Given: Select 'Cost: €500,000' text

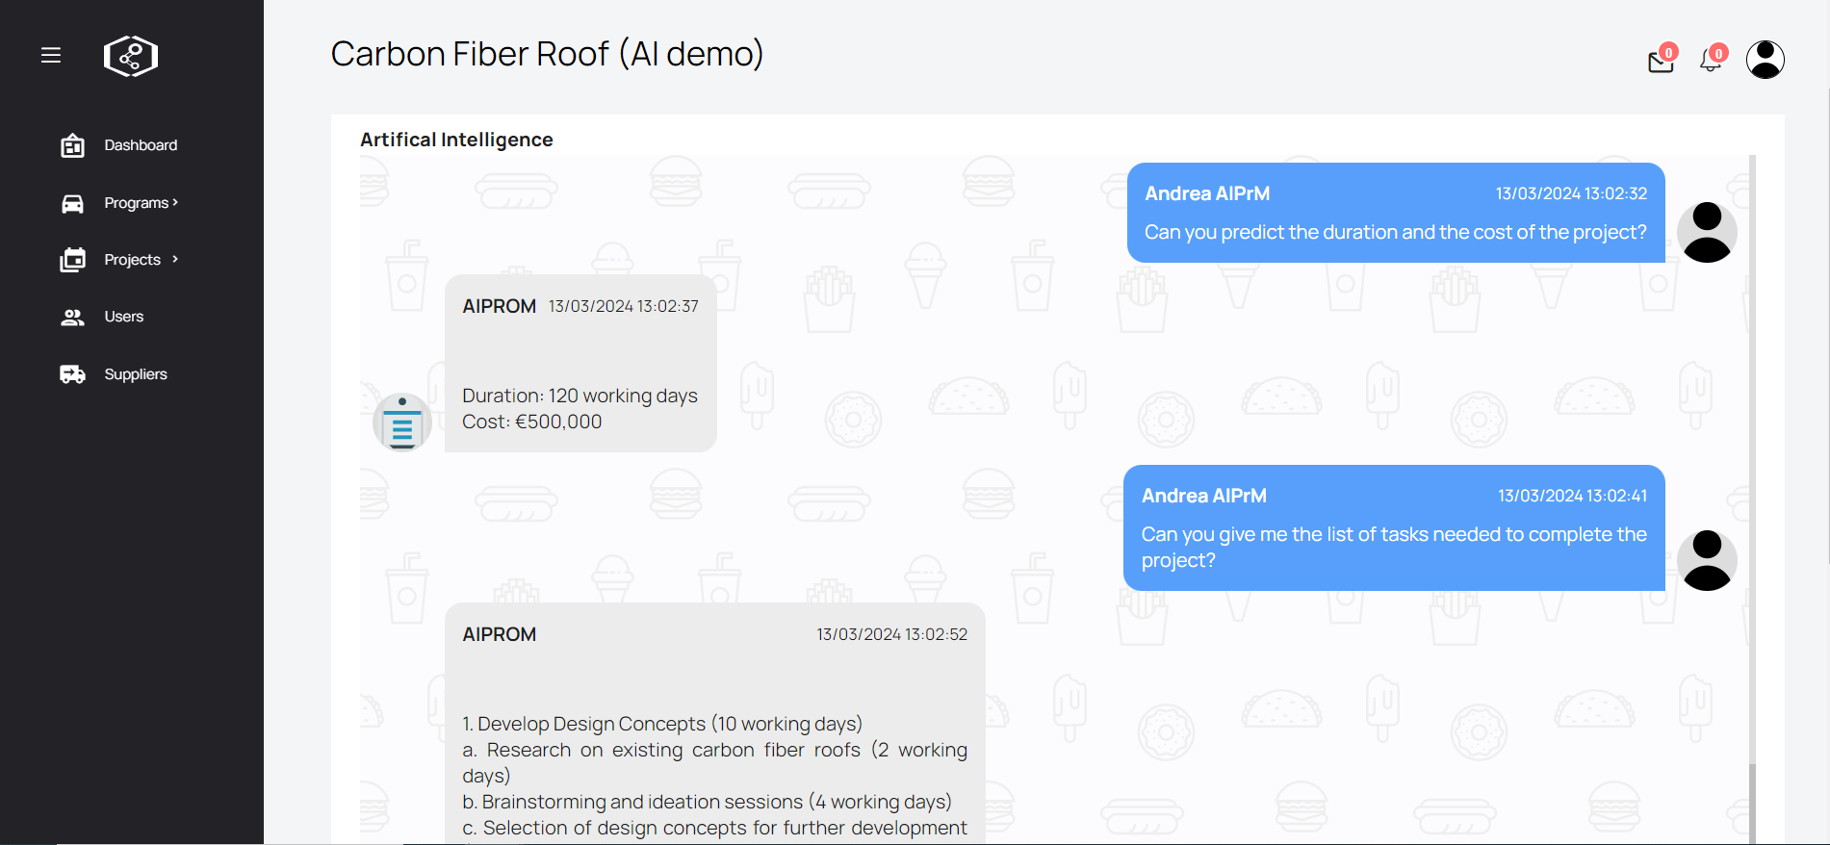Looking at the screenshot, I should (x=531, y=422).
